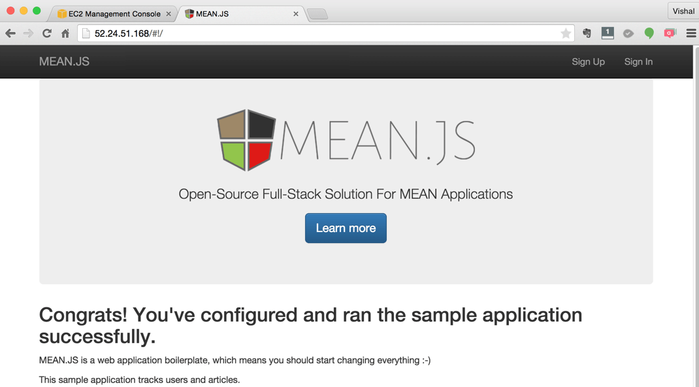Click the large MEAN.JS wordmark text
699x387 pixels.
click(377, 141)
